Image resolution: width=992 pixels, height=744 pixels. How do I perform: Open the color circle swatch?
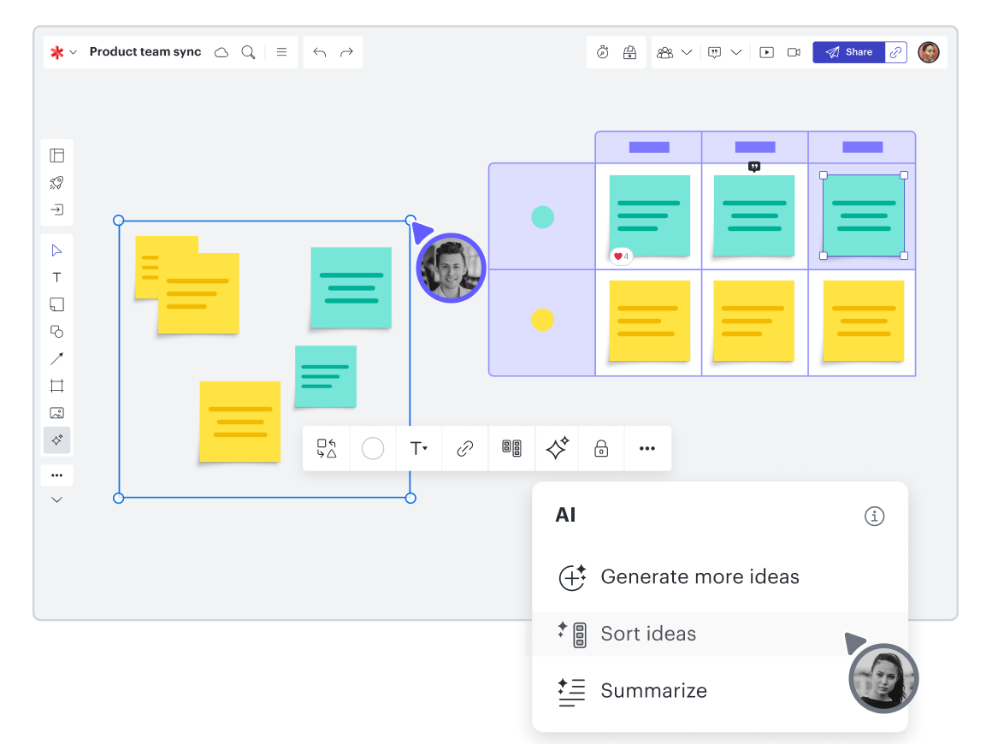coord(373,448)
